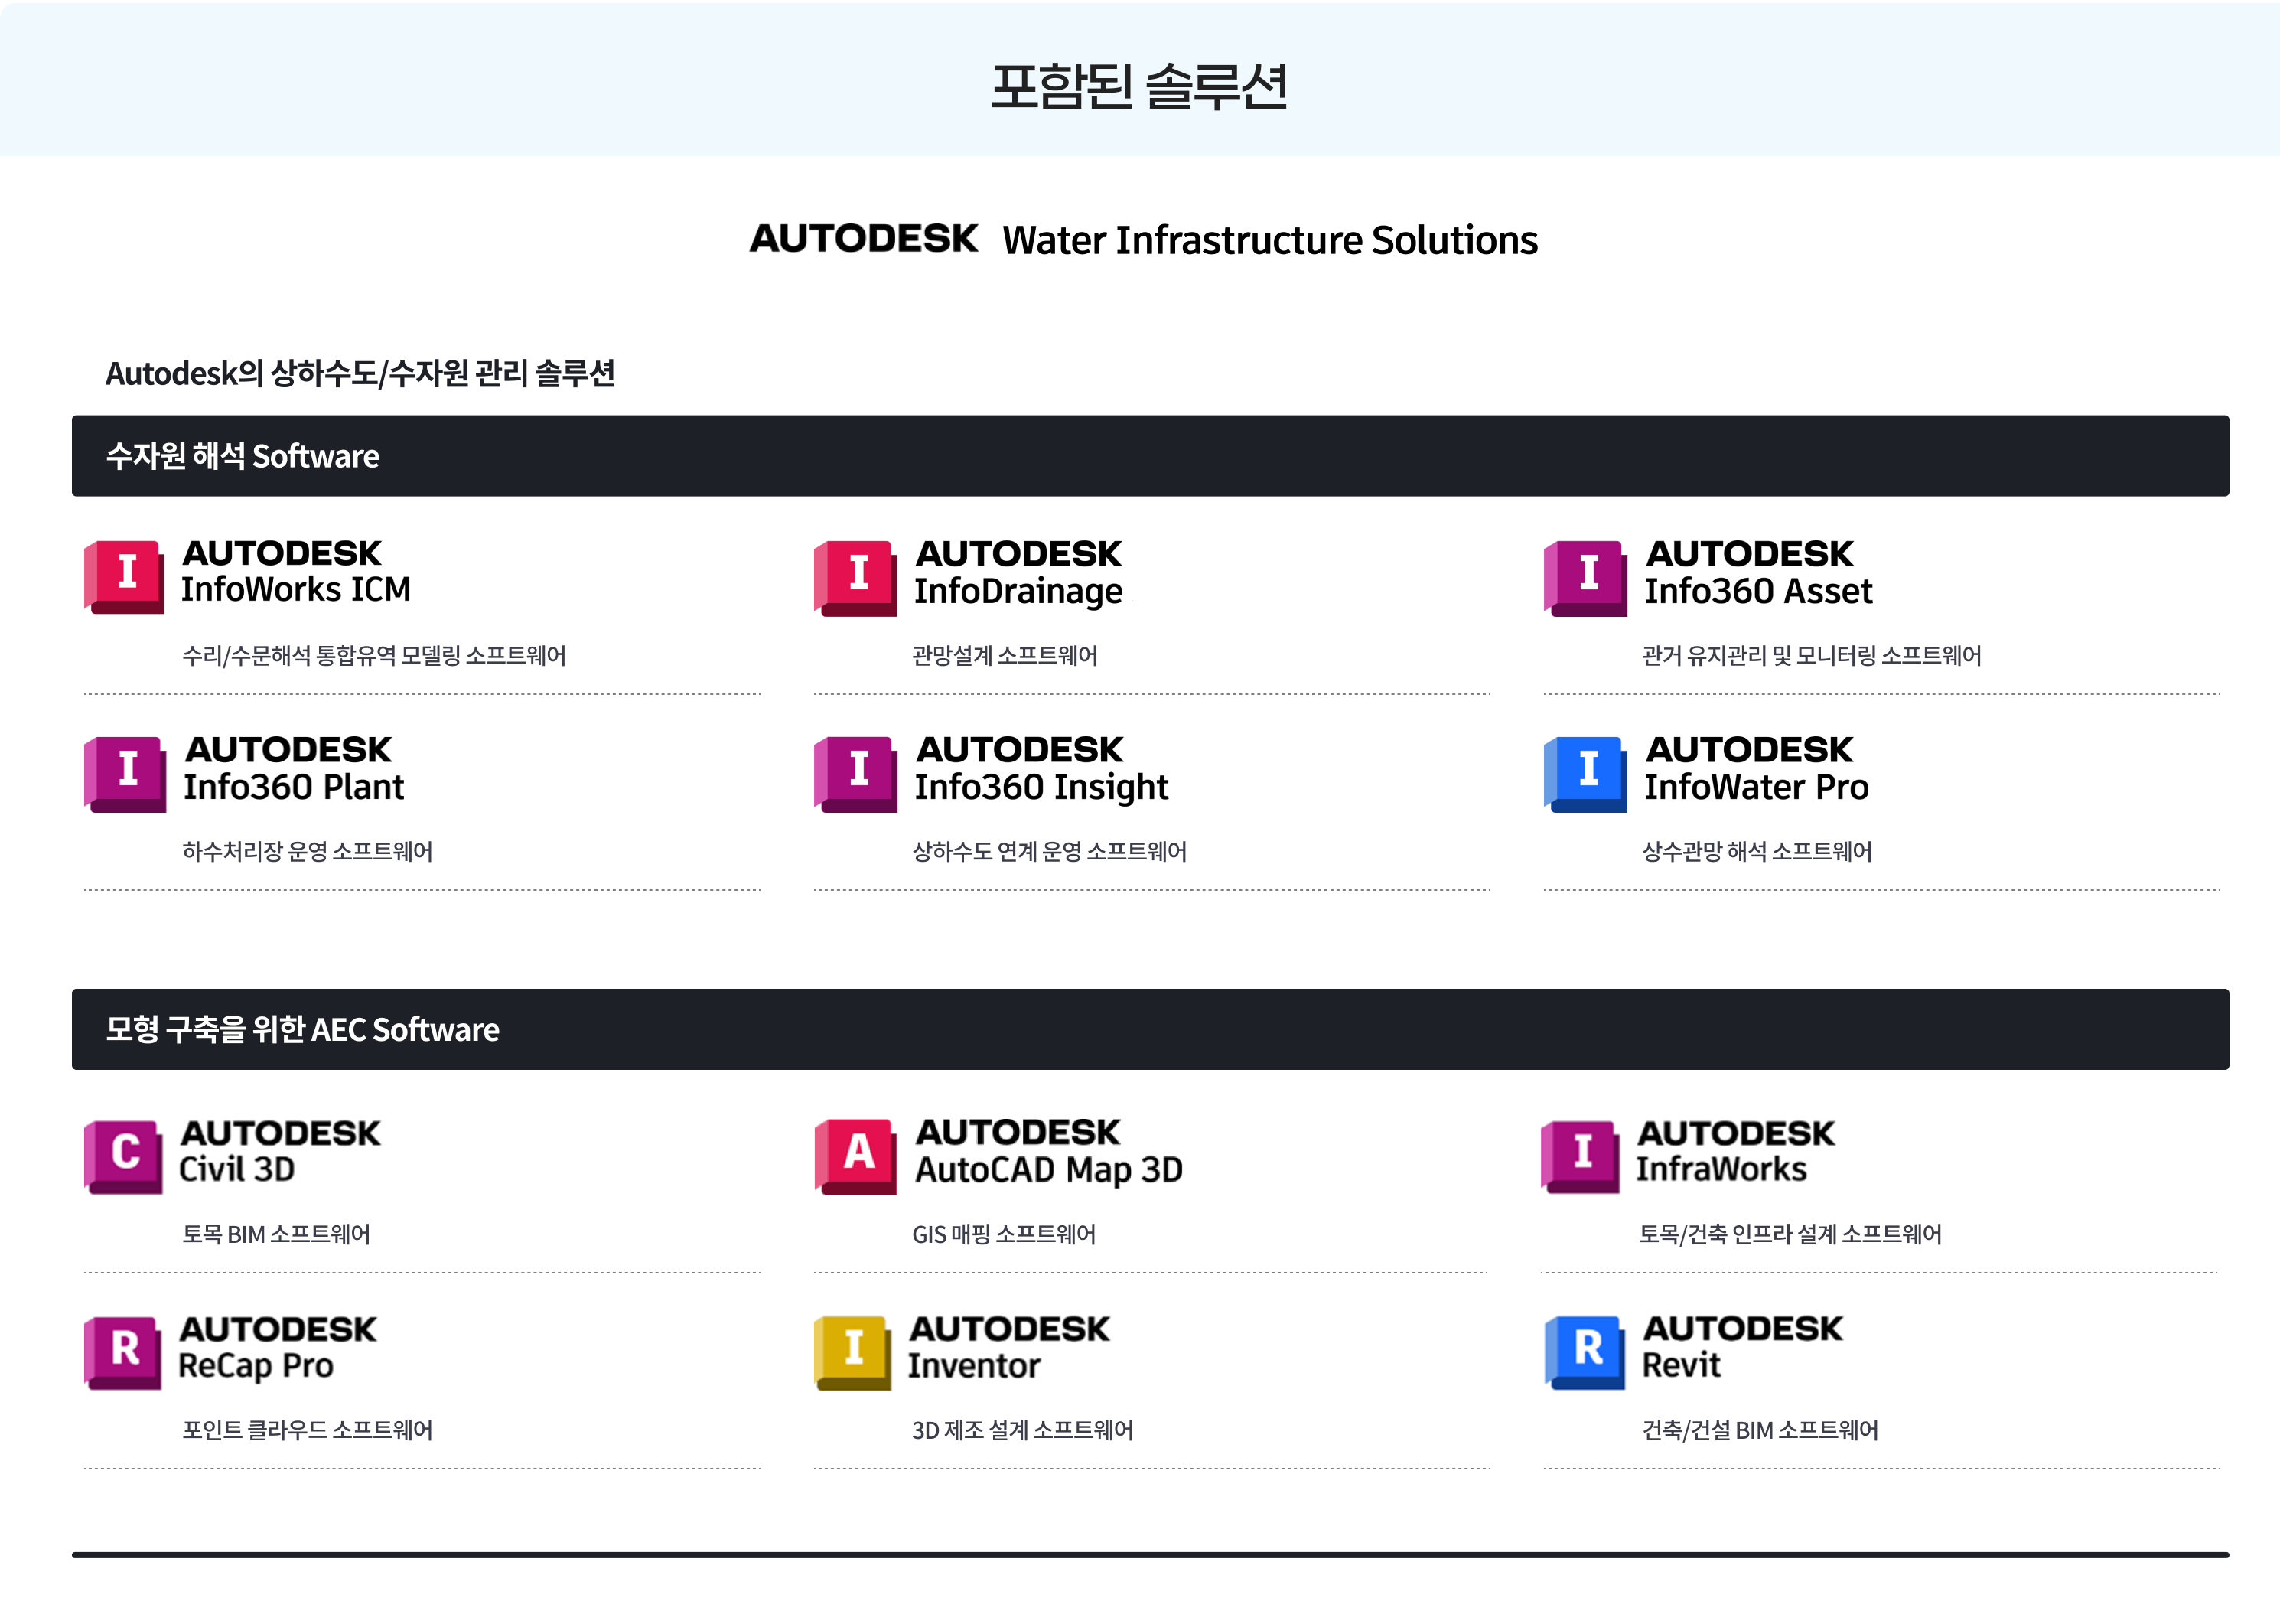Click the '수자원 해석 Software' section header
Image resolution: width=2280 pixels, height=1624 pixels.
pos(1149,455)
